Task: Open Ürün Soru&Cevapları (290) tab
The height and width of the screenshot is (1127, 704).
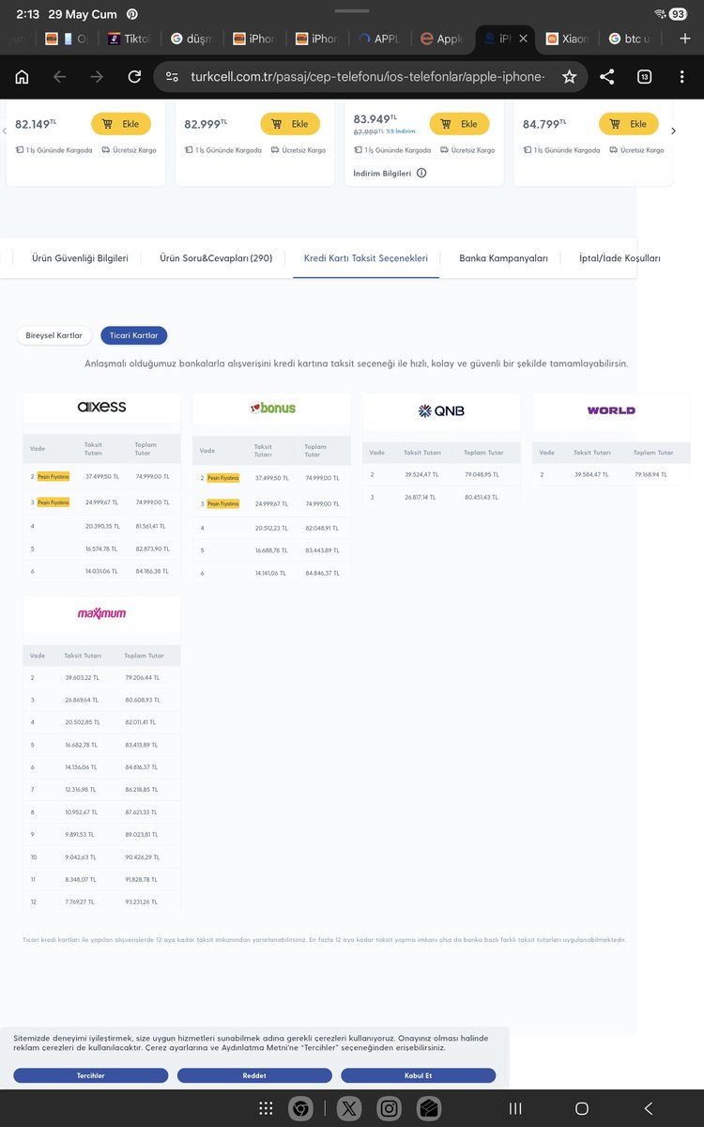Action: coord(216,257)
